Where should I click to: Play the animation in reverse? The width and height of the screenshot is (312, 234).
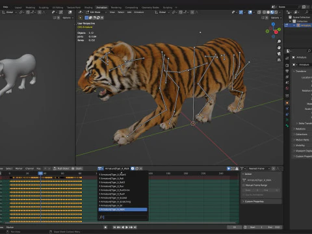click(123, 227)
